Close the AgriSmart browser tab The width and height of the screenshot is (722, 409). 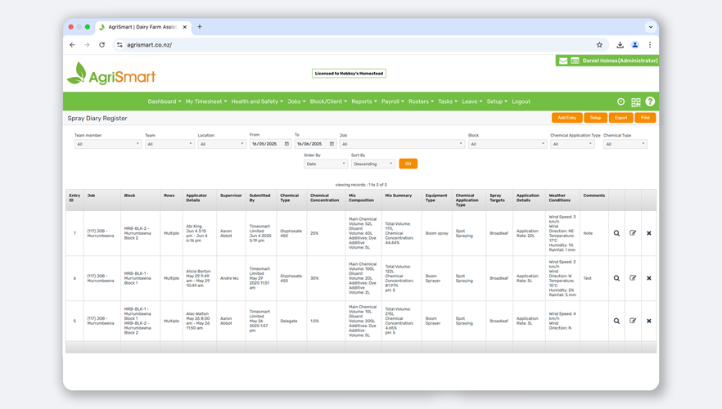click(185, 27)
